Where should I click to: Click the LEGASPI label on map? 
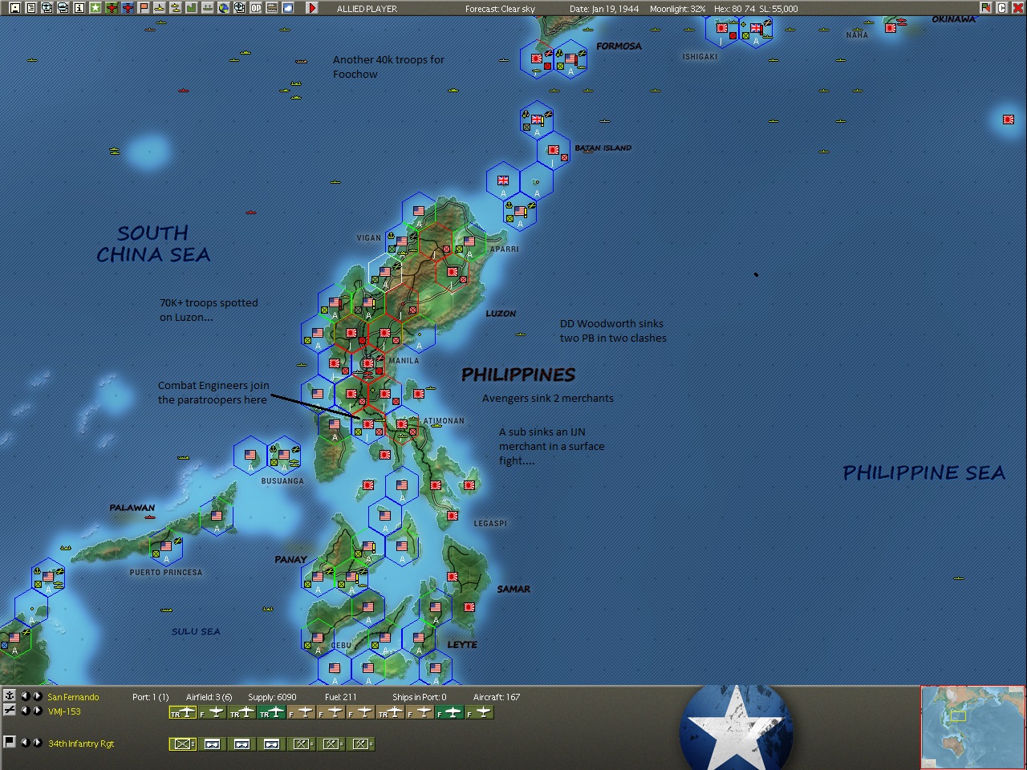point(490,524)
